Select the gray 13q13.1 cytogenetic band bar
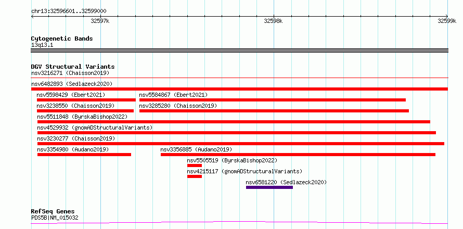This screenshot has height=229, width=463. [x=239, y=50]
